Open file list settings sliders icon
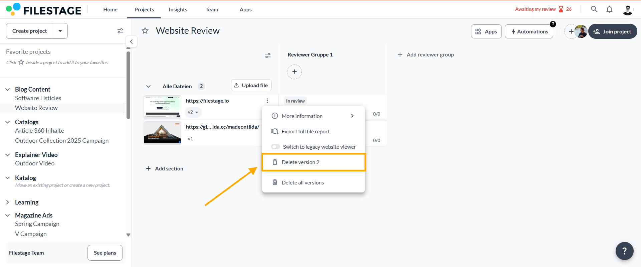This screenshot has width=641, height=267. coord(268,55)
